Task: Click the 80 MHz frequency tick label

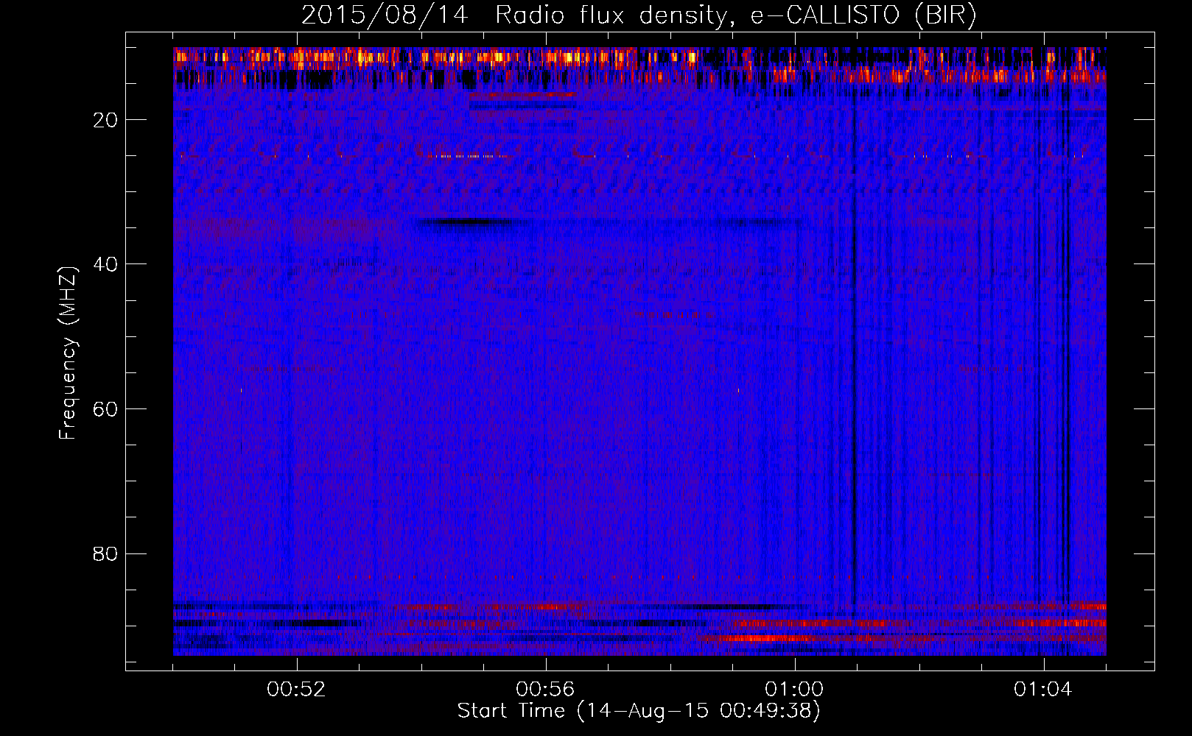Action: 105,553
